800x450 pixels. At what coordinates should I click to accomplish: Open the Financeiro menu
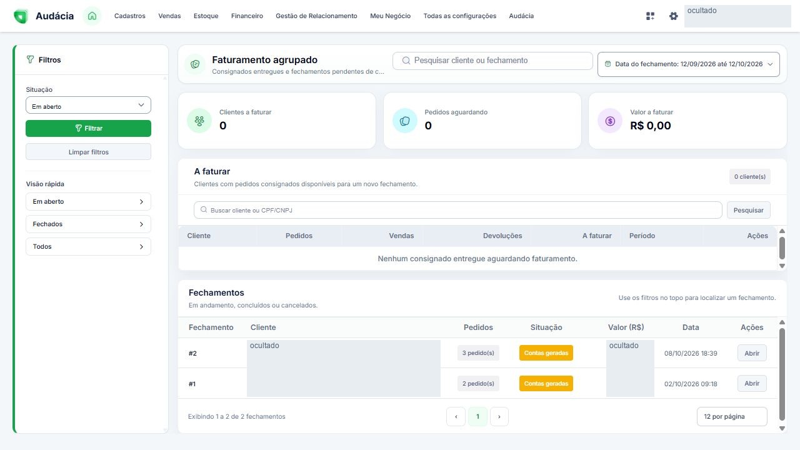[247, 16]
